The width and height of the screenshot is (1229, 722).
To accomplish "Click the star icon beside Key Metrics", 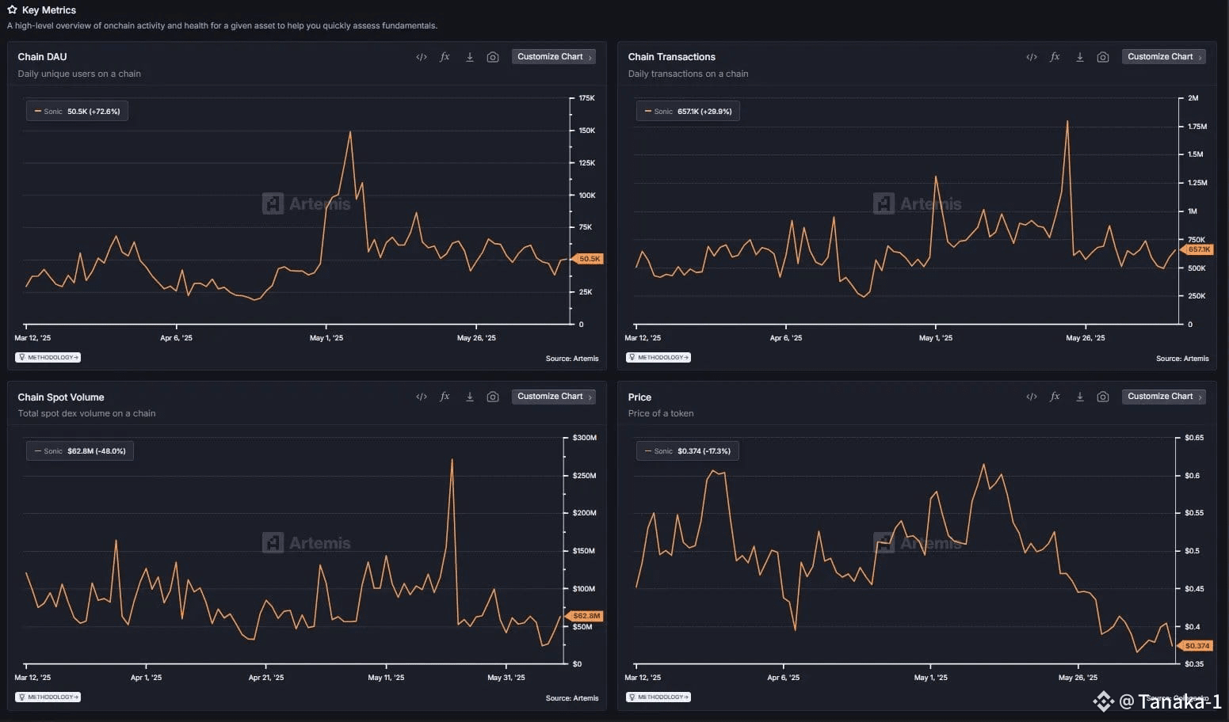I will click(x=12, y=9).
